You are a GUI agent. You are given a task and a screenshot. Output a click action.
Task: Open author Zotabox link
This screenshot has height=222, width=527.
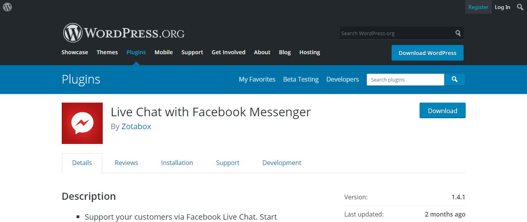tap(136, 126)
